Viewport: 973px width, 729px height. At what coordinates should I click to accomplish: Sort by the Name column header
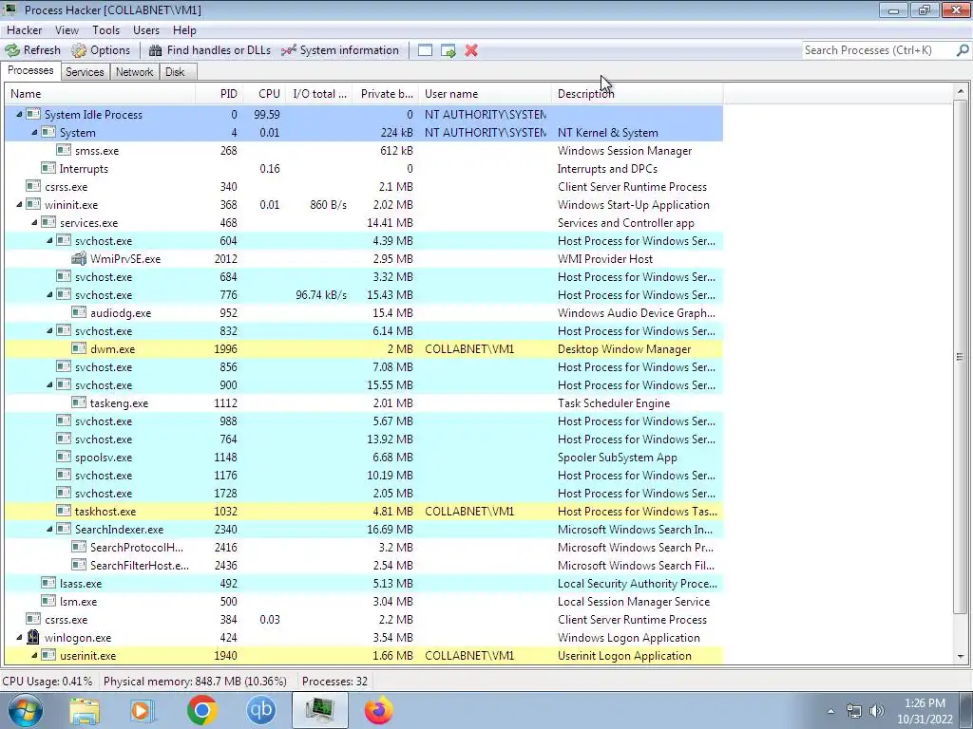(x=100, y=94)
